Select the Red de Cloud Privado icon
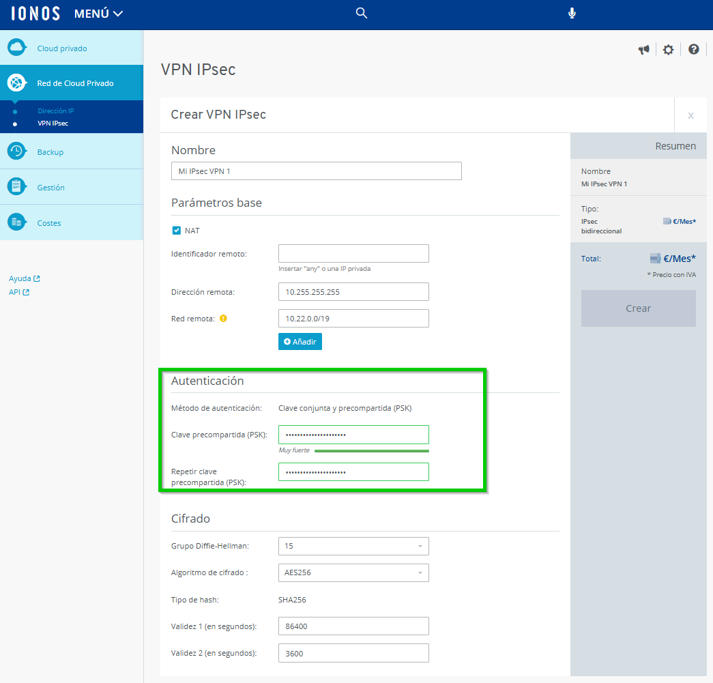Image resolution: width=713 pixels, height=683 pixels. point(18,83)
